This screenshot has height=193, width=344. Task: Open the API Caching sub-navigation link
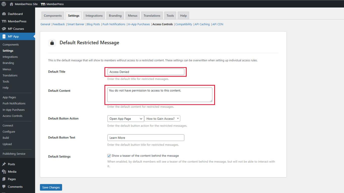pos(202,24)
